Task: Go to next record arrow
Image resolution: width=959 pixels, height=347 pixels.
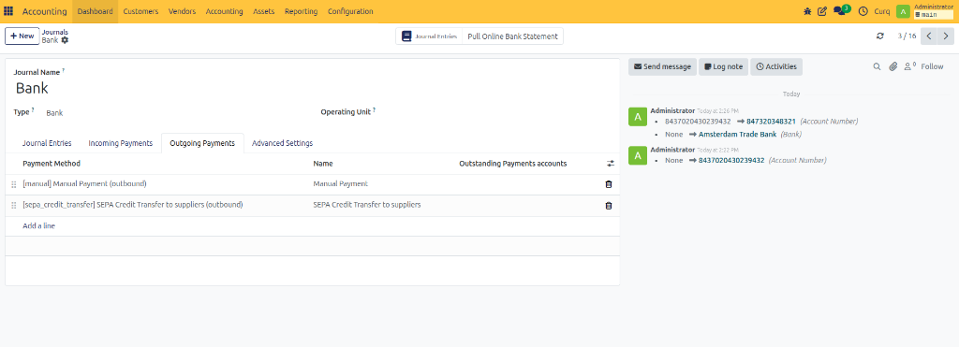Action: 946,36
